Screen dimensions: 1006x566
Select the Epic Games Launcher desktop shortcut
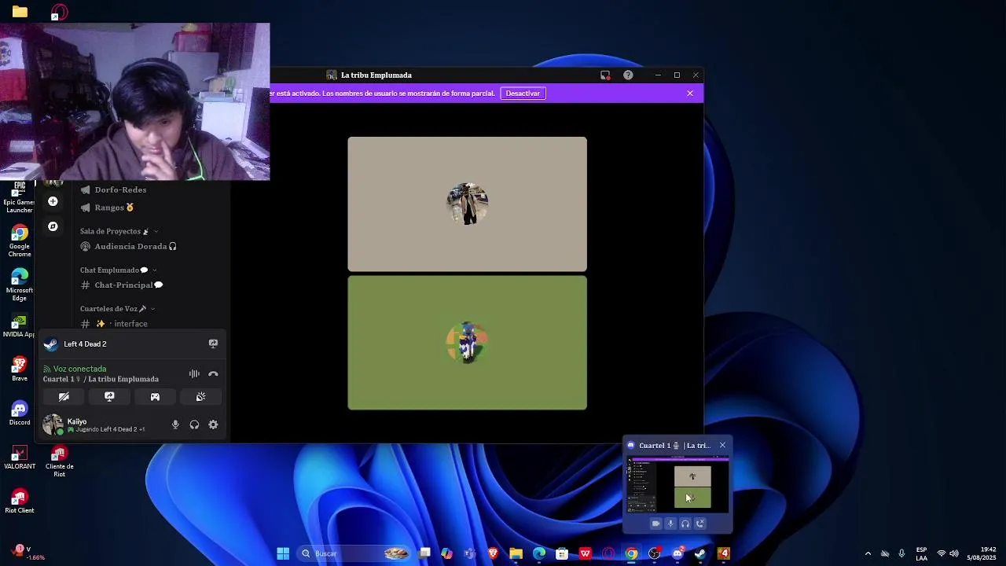(20, 197)
